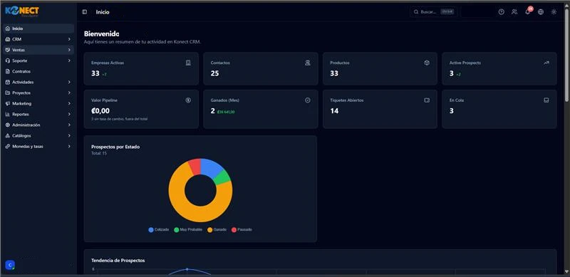
Task: Open the Empresas Activas card
Action: click(x=141, y=68)
